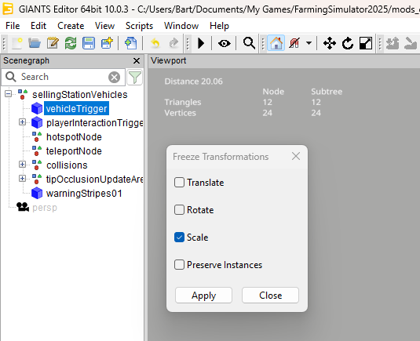This screenshot has height=341, width=420.
Task: Open the Window menu
Action: pyautogui.click(x=181, y=26)
